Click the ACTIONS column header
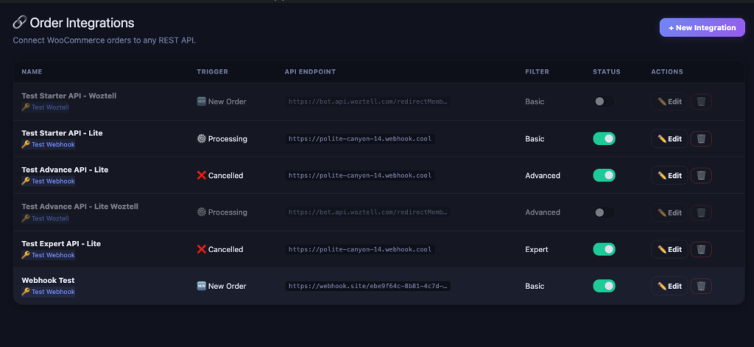Image resolution: width=754 pixels, height=347 pixels. (667, 72)
